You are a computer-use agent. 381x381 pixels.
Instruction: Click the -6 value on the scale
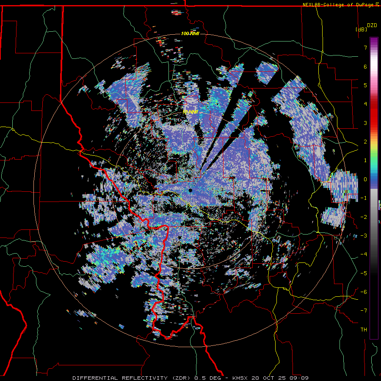click(x=364, y=292)
